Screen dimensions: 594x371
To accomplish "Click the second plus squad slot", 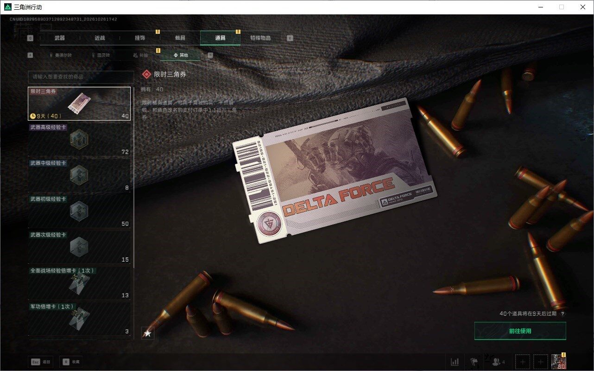I will point(540,362).
